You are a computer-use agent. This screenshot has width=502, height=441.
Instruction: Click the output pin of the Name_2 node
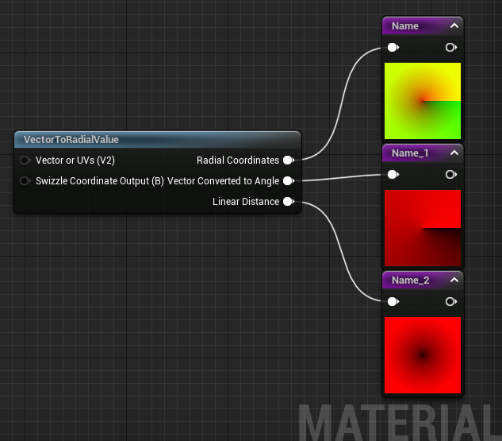click(x=450, y=301)
